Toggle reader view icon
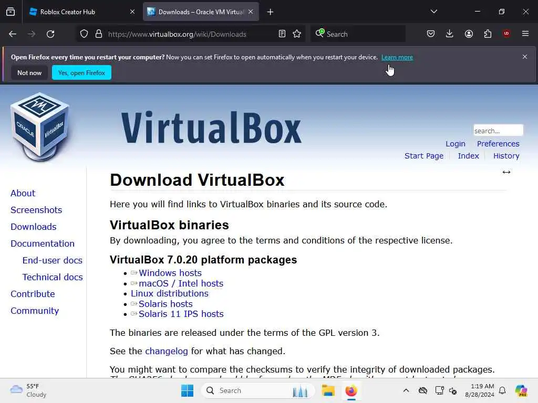This screenshot has height=403, width=538. pyautogui.click(x=282, y=34)
